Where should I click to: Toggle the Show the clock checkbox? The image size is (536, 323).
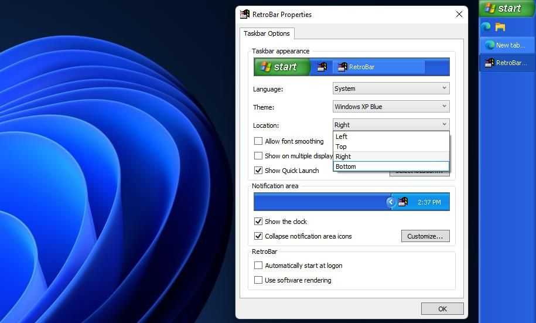[258, 222]
